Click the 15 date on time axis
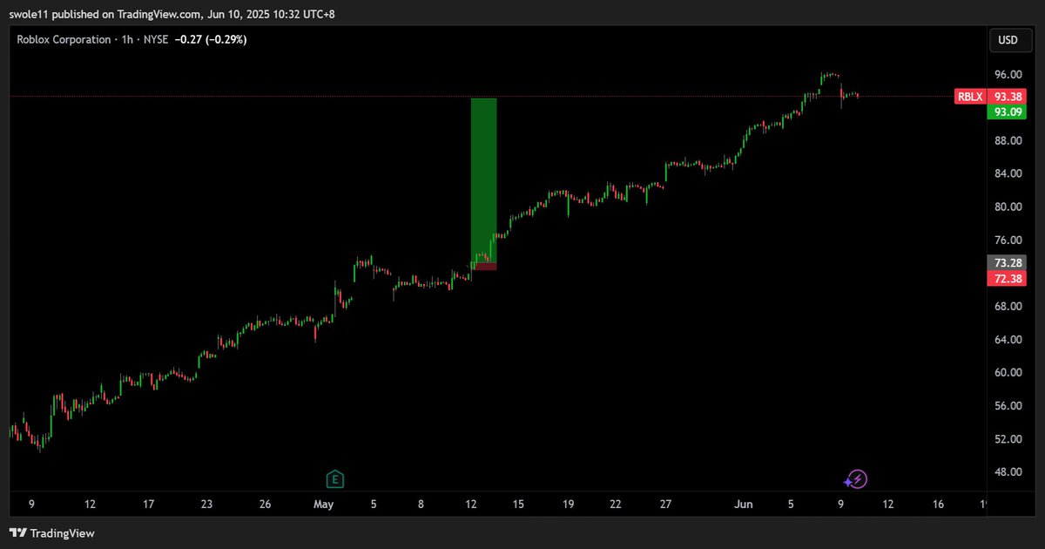Image resolution: width=1045 pixels, height=549 pixels. [x=518, y=505]
